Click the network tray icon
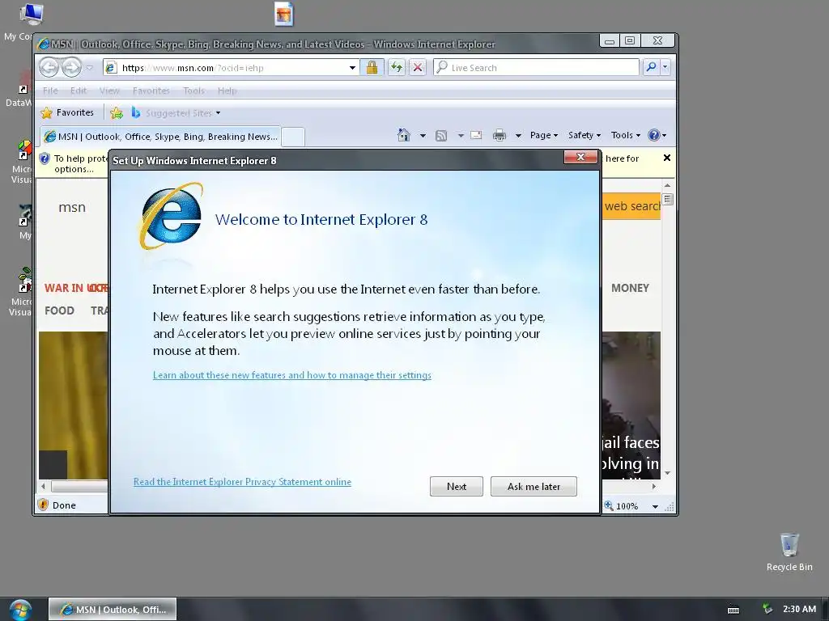 767,609
